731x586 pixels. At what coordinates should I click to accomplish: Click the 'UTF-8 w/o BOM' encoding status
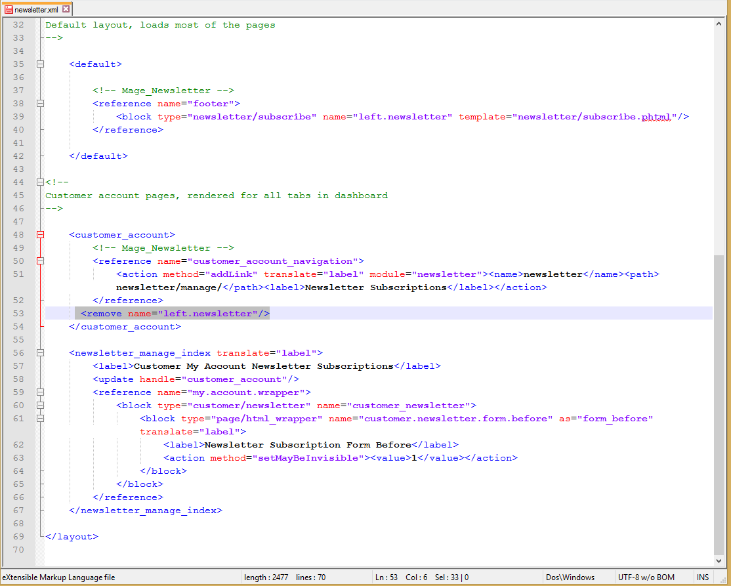pos(646,577)
